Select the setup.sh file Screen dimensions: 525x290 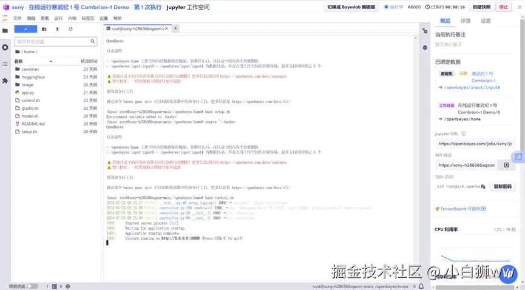pos(29,132)
